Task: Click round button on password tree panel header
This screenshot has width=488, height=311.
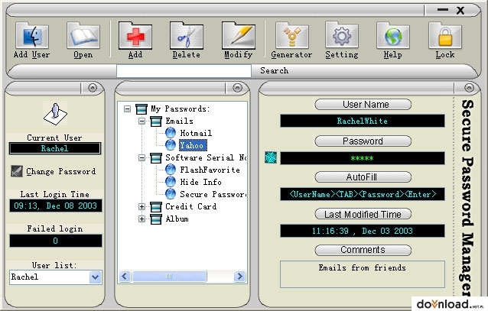Action: click(x=237, y=88)
